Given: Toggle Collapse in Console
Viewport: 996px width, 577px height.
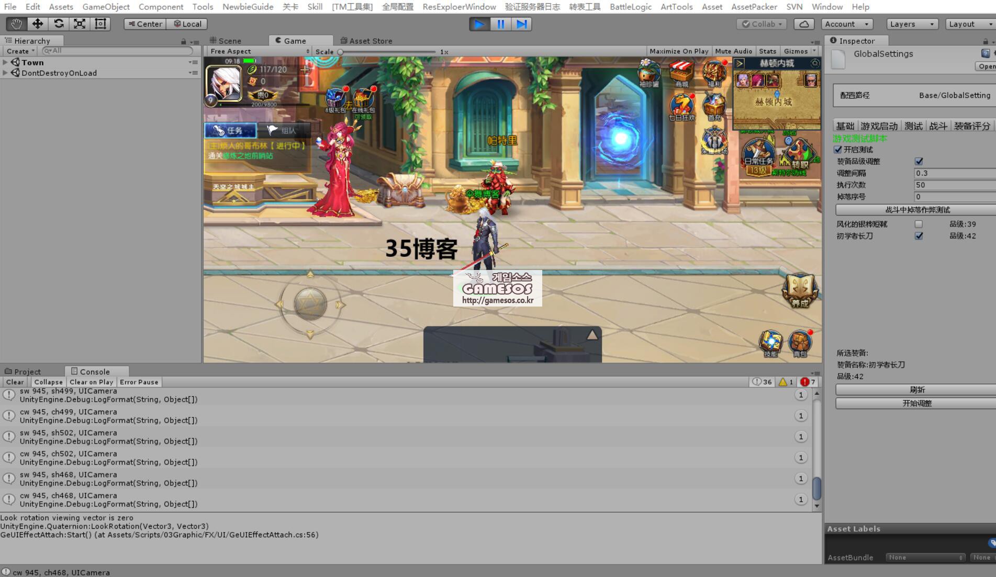Looking at the screenshot, I should (x=48, y=382).
